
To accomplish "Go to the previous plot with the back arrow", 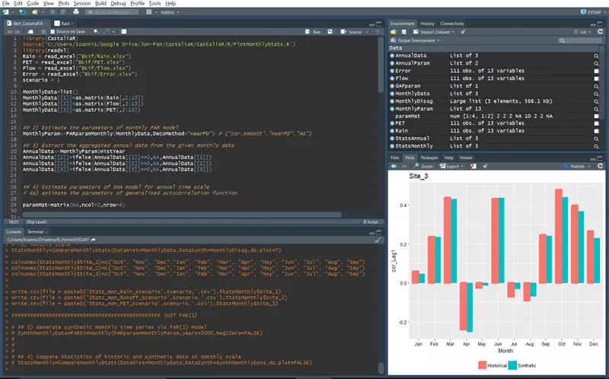I will pos(394,166).
